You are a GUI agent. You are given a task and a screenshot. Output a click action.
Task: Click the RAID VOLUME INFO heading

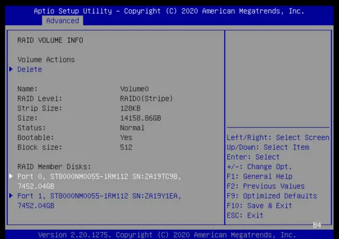(x=50, y=40)
